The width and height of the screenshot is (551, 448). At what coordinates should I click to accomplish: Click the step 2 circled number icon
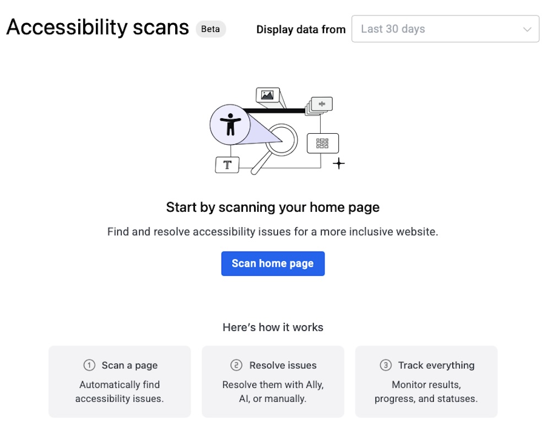[x=236, y=365]
